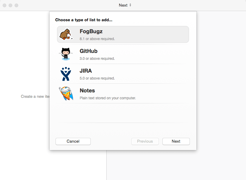Click the red close window button
The image size is (246, 180).
click(x=4, y=5)
